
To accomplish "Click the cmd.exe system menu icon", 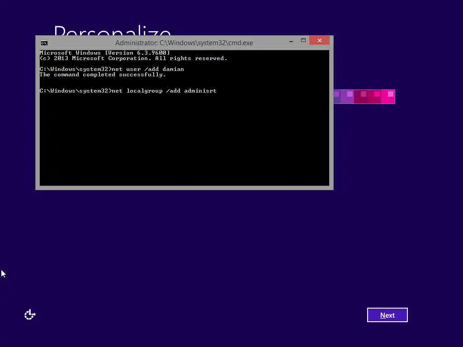I will tap(44, 43).
